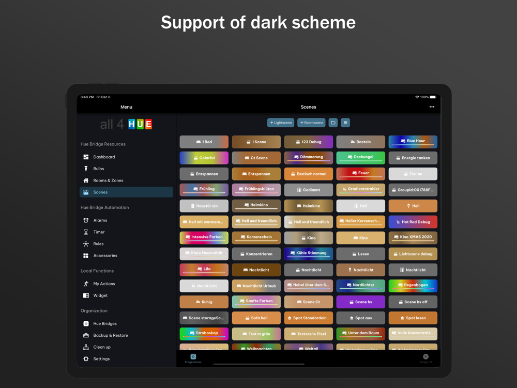Activate the Hot Red Debug scene

[413, 222]
